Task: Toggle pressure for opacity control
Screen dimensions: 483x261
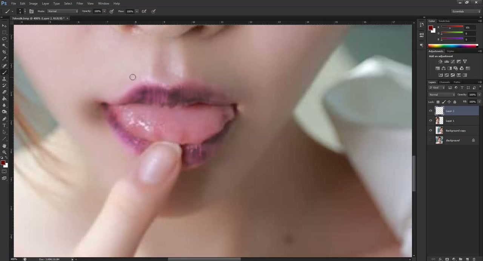Action: (x=112, y=11)
